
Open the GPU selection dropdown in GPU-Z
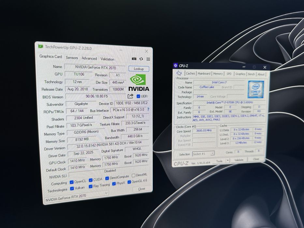tap(77, 197)
